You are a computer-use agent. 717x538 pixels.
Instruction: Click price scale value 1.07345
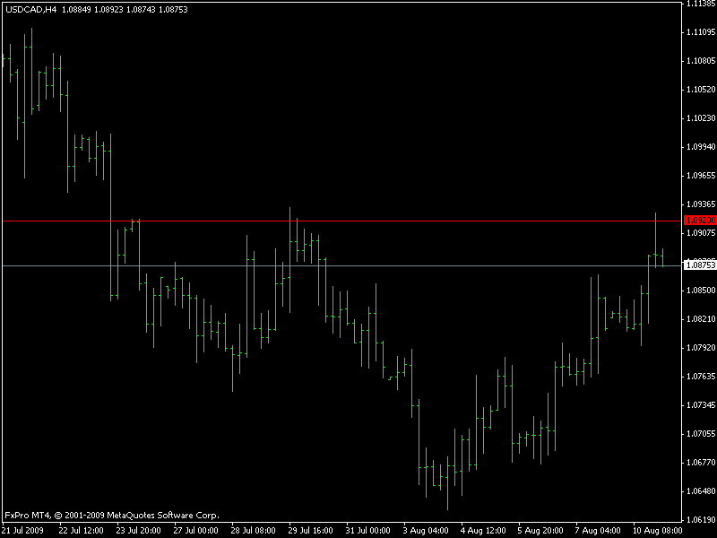pos(701,405)
